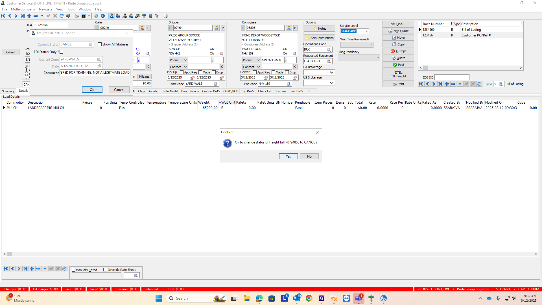Click Cancel in Freight Bill Status Change

coord(119,90)
